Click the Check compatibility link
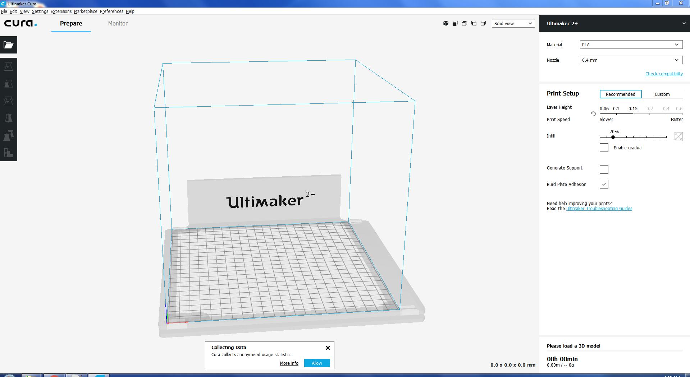 coord(664,74)
